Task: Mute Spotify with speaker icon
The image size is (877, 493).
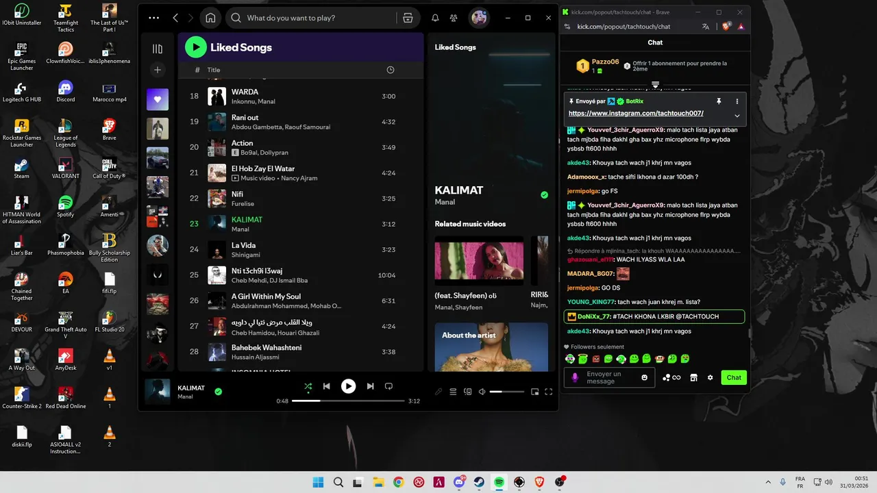Action: pos(482,392)
